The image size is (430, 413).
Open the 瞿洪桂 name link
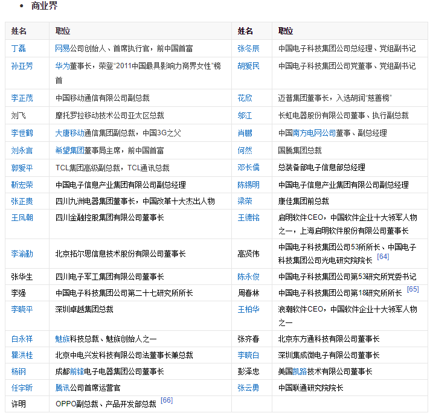point(22,356)
